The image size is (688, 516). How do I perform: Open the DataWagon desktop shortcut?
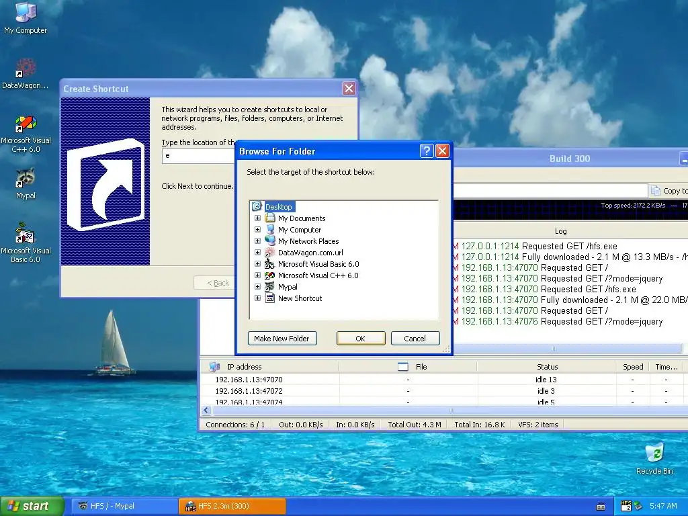(26, 73)
